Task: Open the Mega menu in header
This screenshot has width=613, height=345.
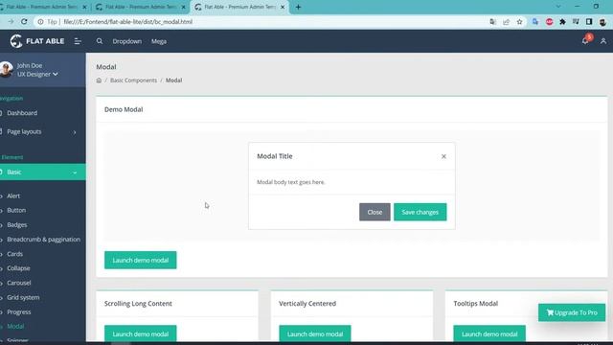Action: click(159, 41)
